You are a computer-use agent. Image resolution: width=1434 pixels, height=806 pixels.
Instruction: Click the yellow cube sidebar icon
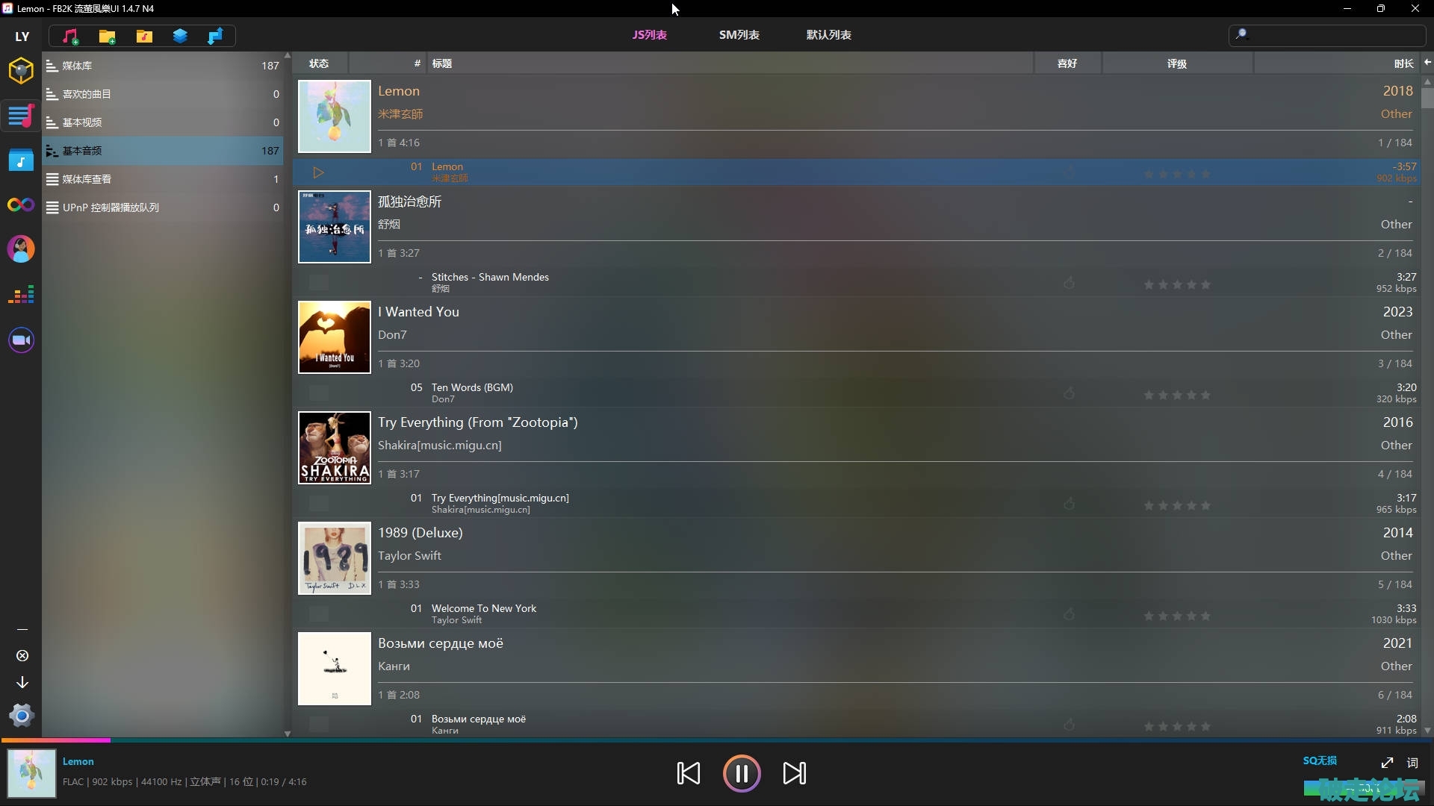(21, 70)
